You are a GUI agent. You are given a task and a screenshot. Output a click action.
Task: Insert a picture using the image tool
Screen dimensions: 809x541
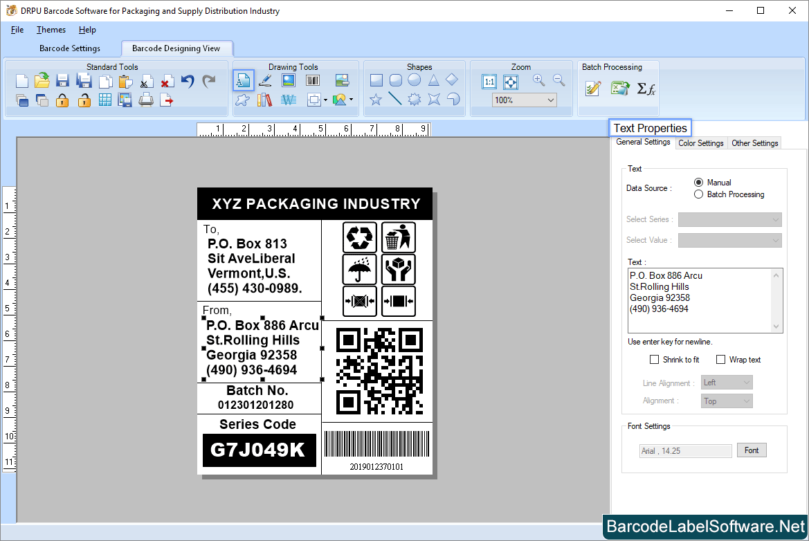point(289,80)
